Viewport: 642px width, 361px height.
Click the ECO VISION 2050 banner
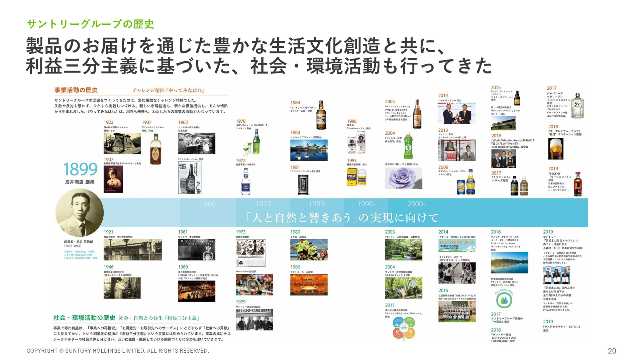click(x=457, y=246)
